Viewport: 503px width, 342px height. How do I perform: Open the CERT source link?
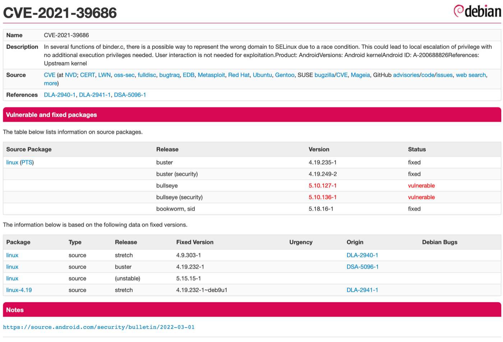click(x=87, y=75)
